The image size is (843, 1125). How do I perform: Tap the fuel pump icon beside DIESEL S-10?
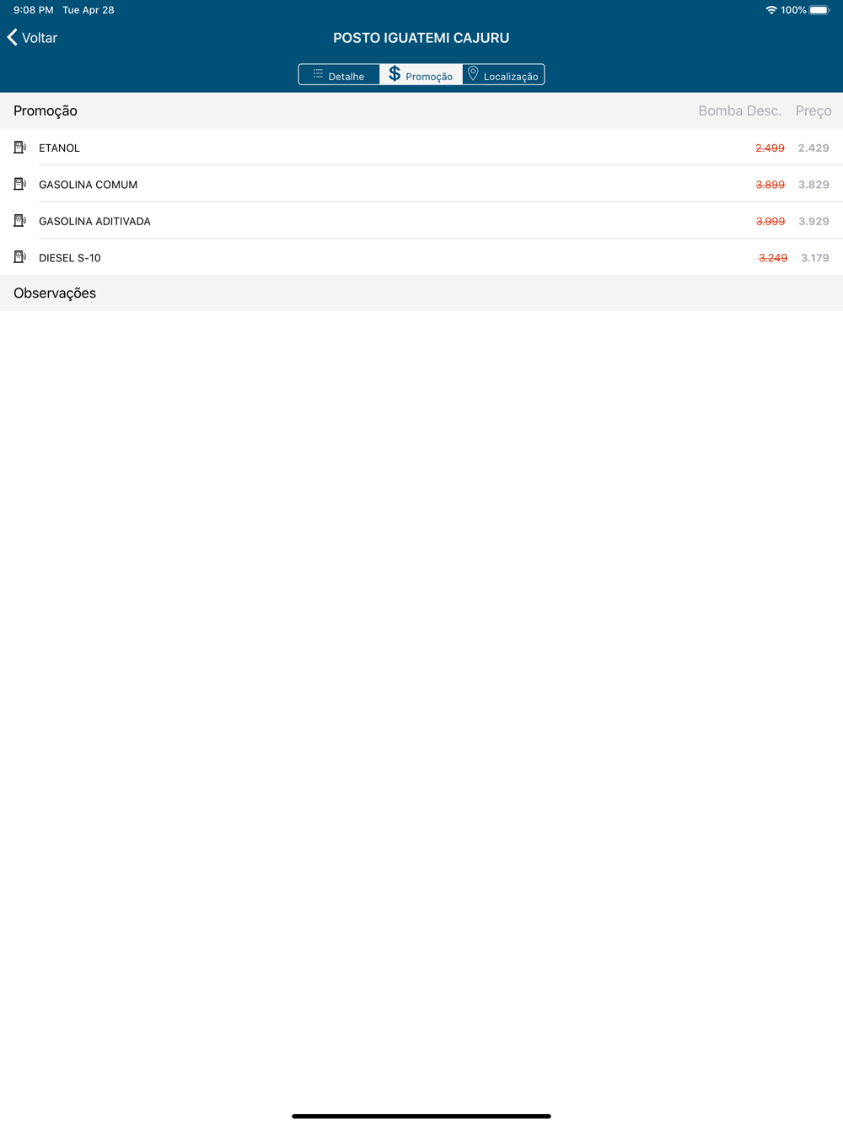[19, 257]
